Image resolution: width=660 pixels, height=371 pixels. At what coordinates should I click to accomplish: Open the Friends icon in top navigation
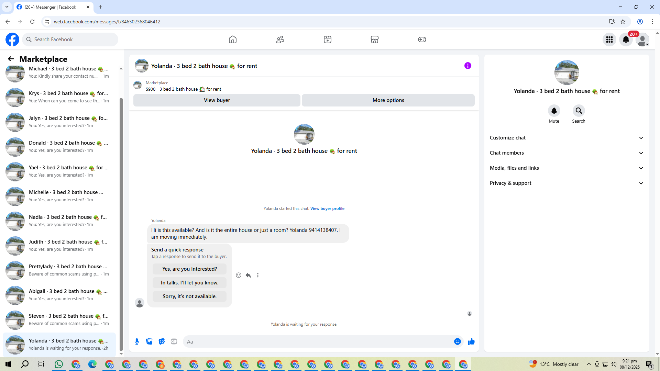[280, 40]
